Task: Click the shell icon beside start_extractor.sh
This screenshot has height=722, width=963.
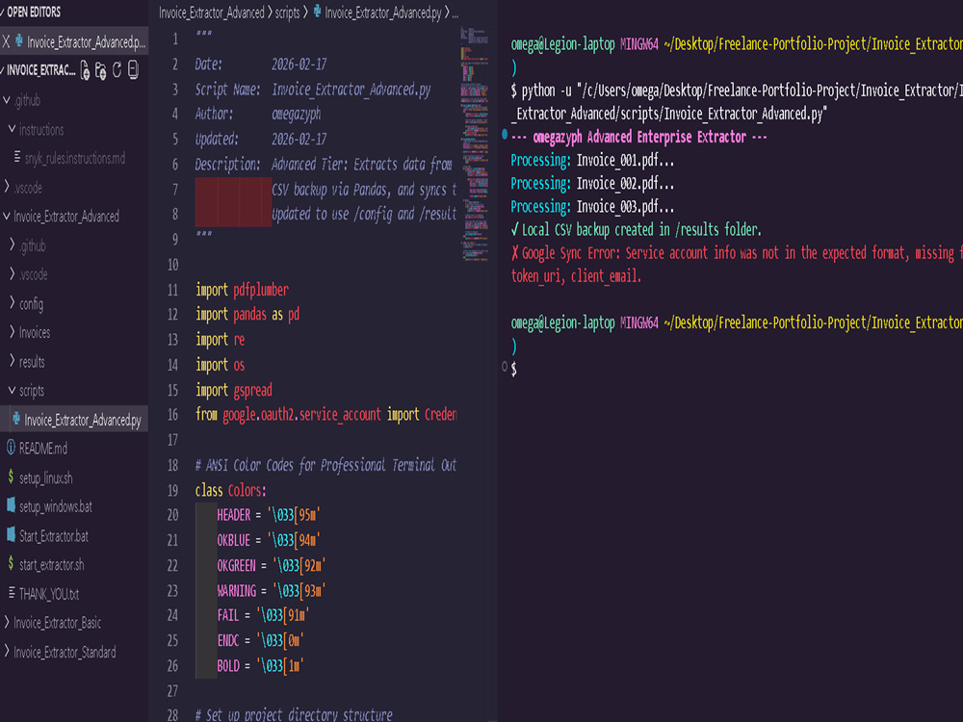Action: click(11, 563)
